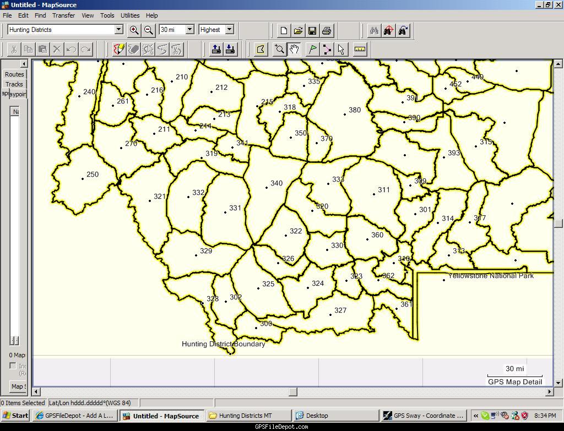Expand the 30 mi zoom scale dropdown
Image resolution: width=564 pixels, height=431 pixels.
190,30
